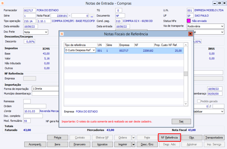The width and height of the screenshot is (227, 149).
Task: Click the Mod. formulário field 55
Action: point(27,121)
